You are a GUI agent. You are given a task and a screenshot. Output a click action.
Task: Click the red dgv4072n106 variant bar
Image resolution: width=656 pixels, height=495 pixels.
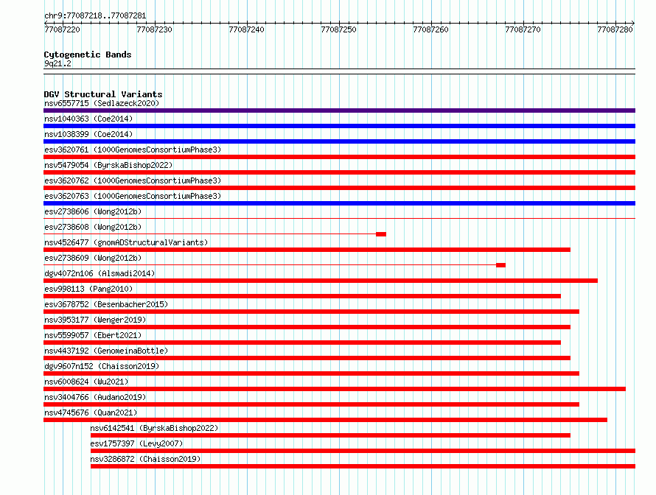tap(321, 281)
